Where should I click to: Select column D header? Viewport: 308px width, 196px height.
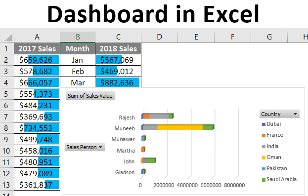[x=160, y=37]
